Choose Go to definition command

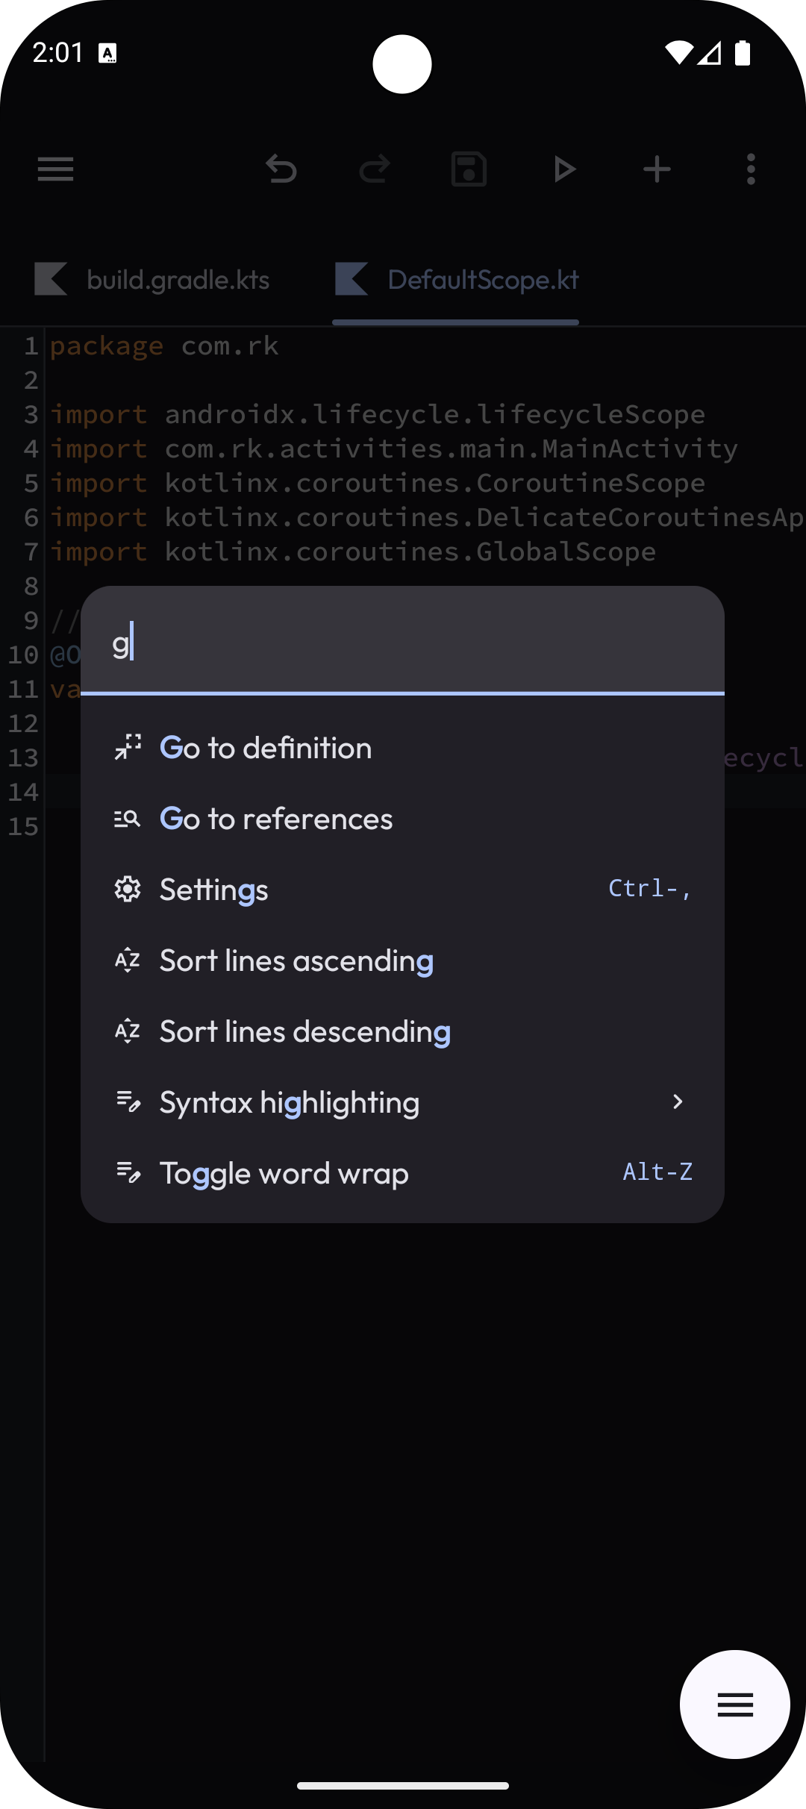pyautogui.click(x=402, y=748)
